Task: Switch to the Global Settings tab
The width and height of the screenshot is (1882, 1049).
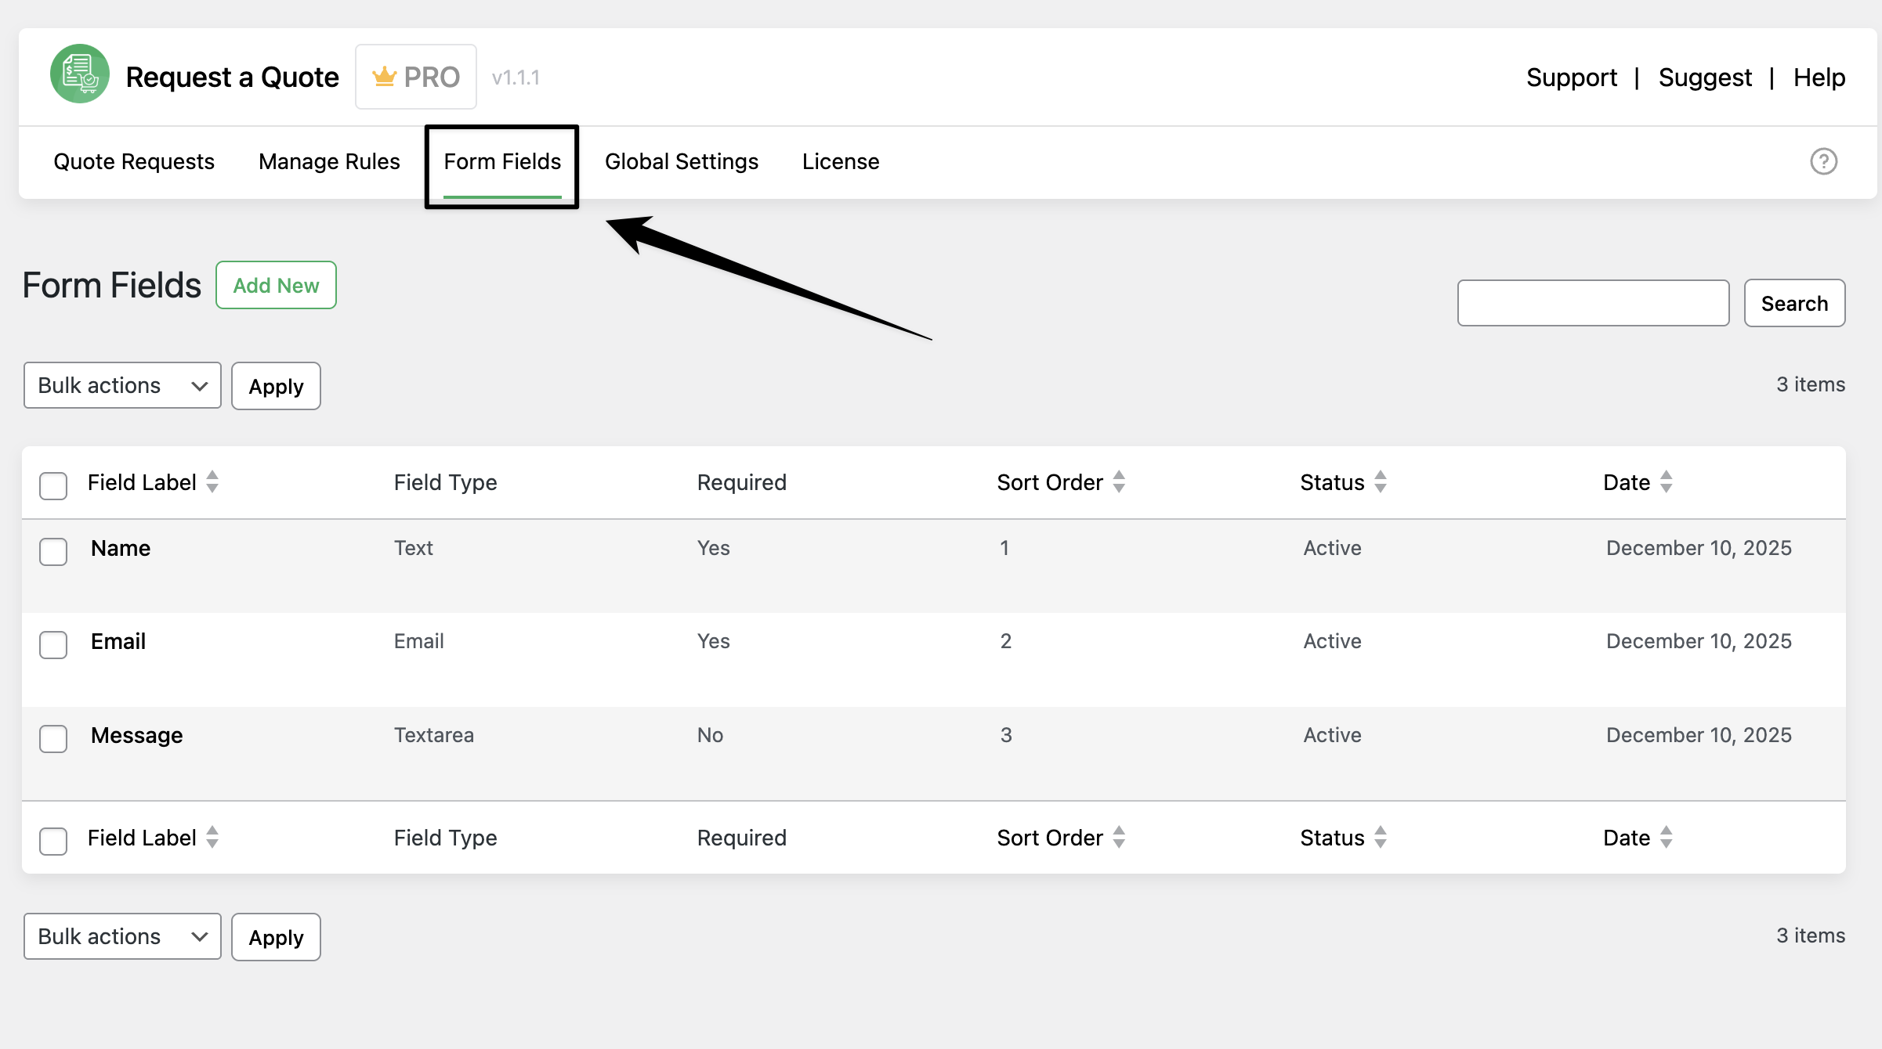Action: (681, 161)
